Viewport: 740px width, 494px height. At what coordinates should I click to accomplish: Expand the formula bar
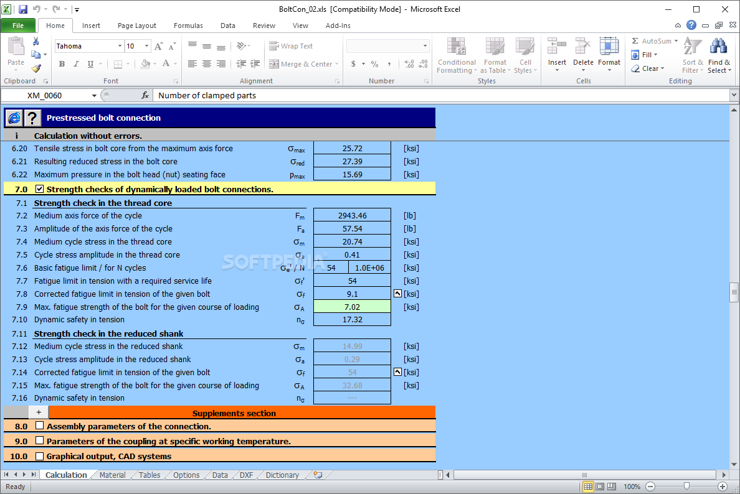point(734,95)
